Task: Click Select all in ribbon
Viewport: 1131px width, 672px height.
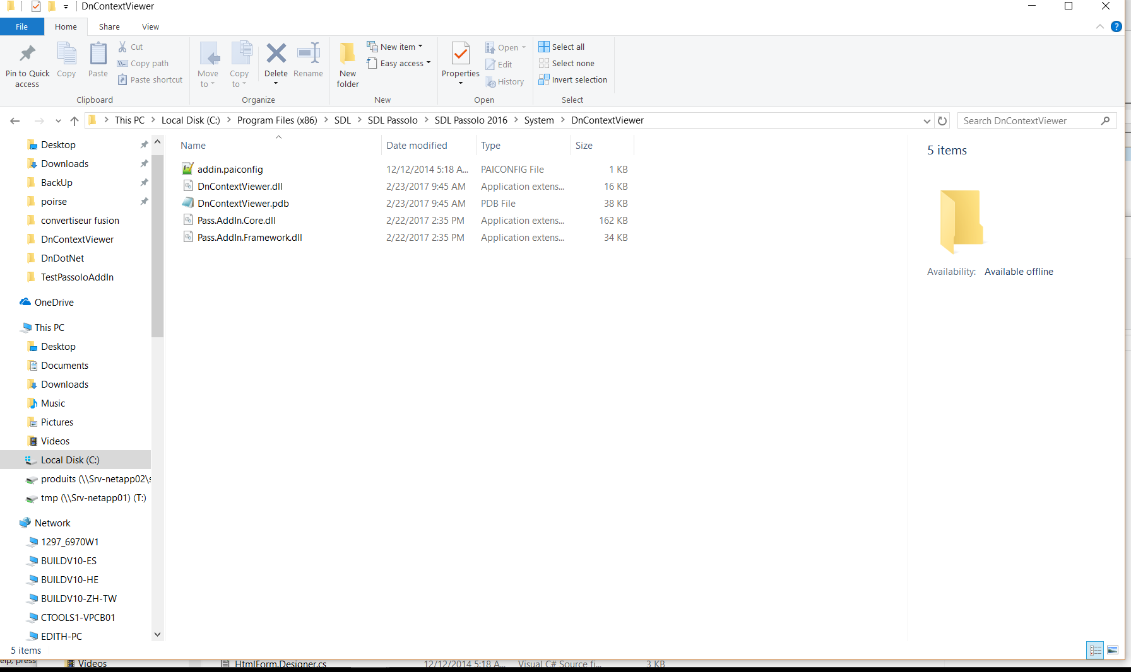Action: point(562,47)
